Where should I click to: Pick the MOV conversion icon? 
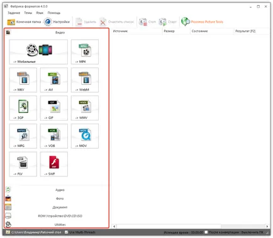pyautogui.click(x=85, y=136)
